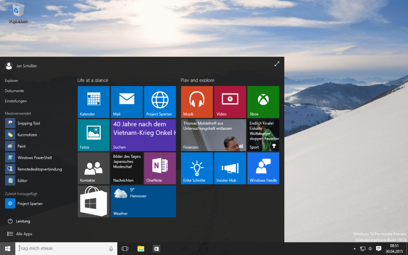Launch the Xbox tile
The height and width of the screenshot is (255, 408).
263,102
